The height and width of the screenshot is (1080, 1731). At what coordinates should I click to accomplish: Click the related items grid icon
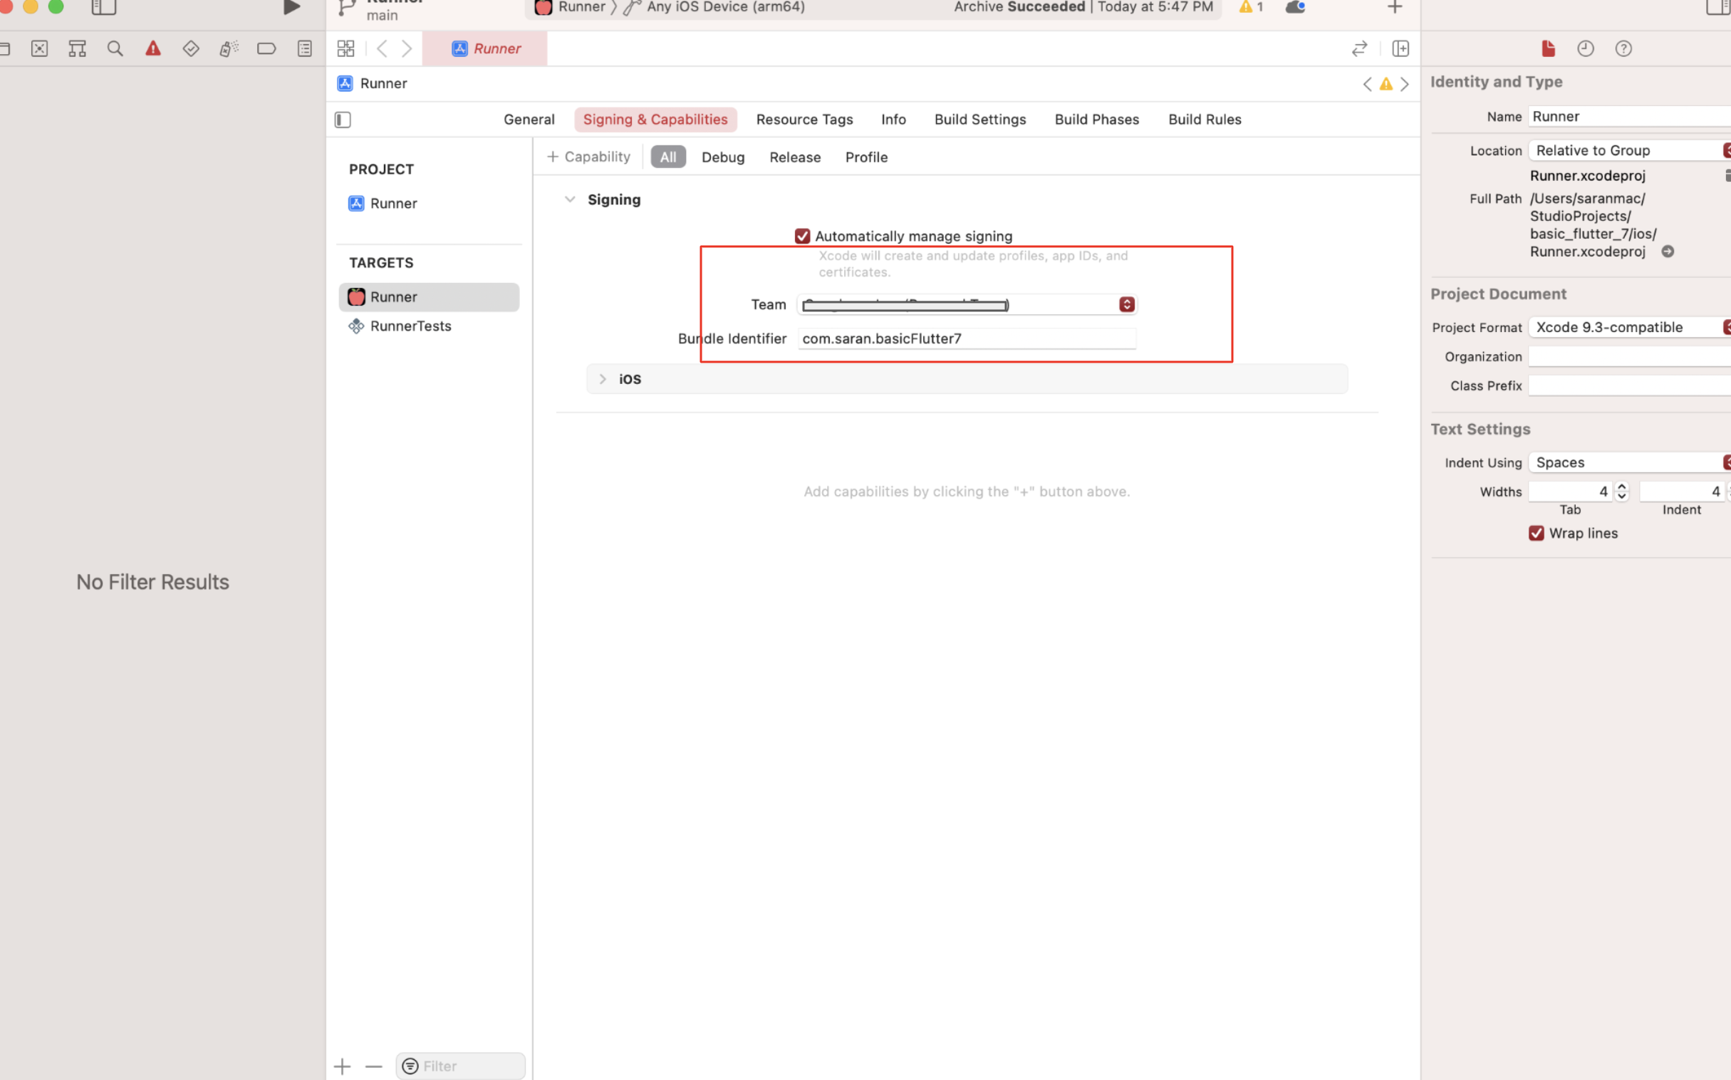345,48
